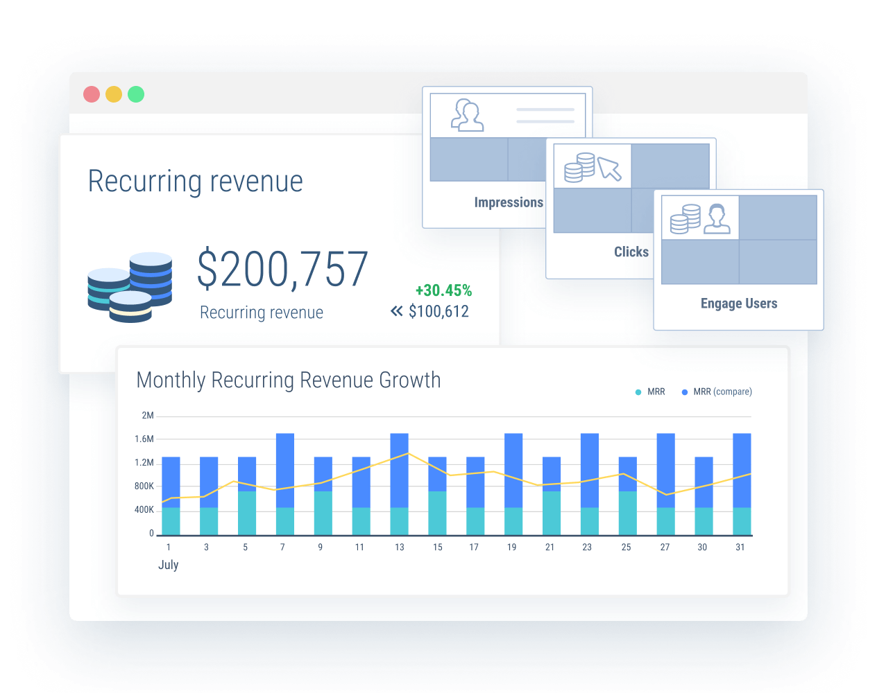The height and width of the screenshot is (693, 877).
Task: Click the stacked coins revenue icon
Action: 130,284
